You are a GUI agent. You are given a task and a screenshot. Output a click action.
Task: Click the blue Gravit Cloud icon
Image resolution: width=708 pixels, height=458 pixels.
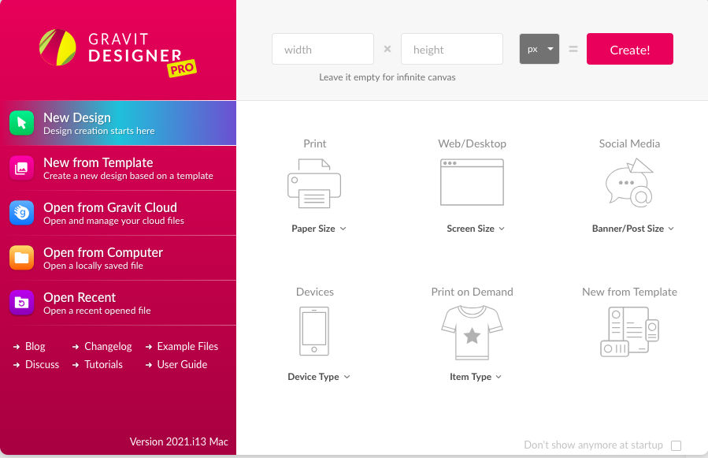coord(22,213)
